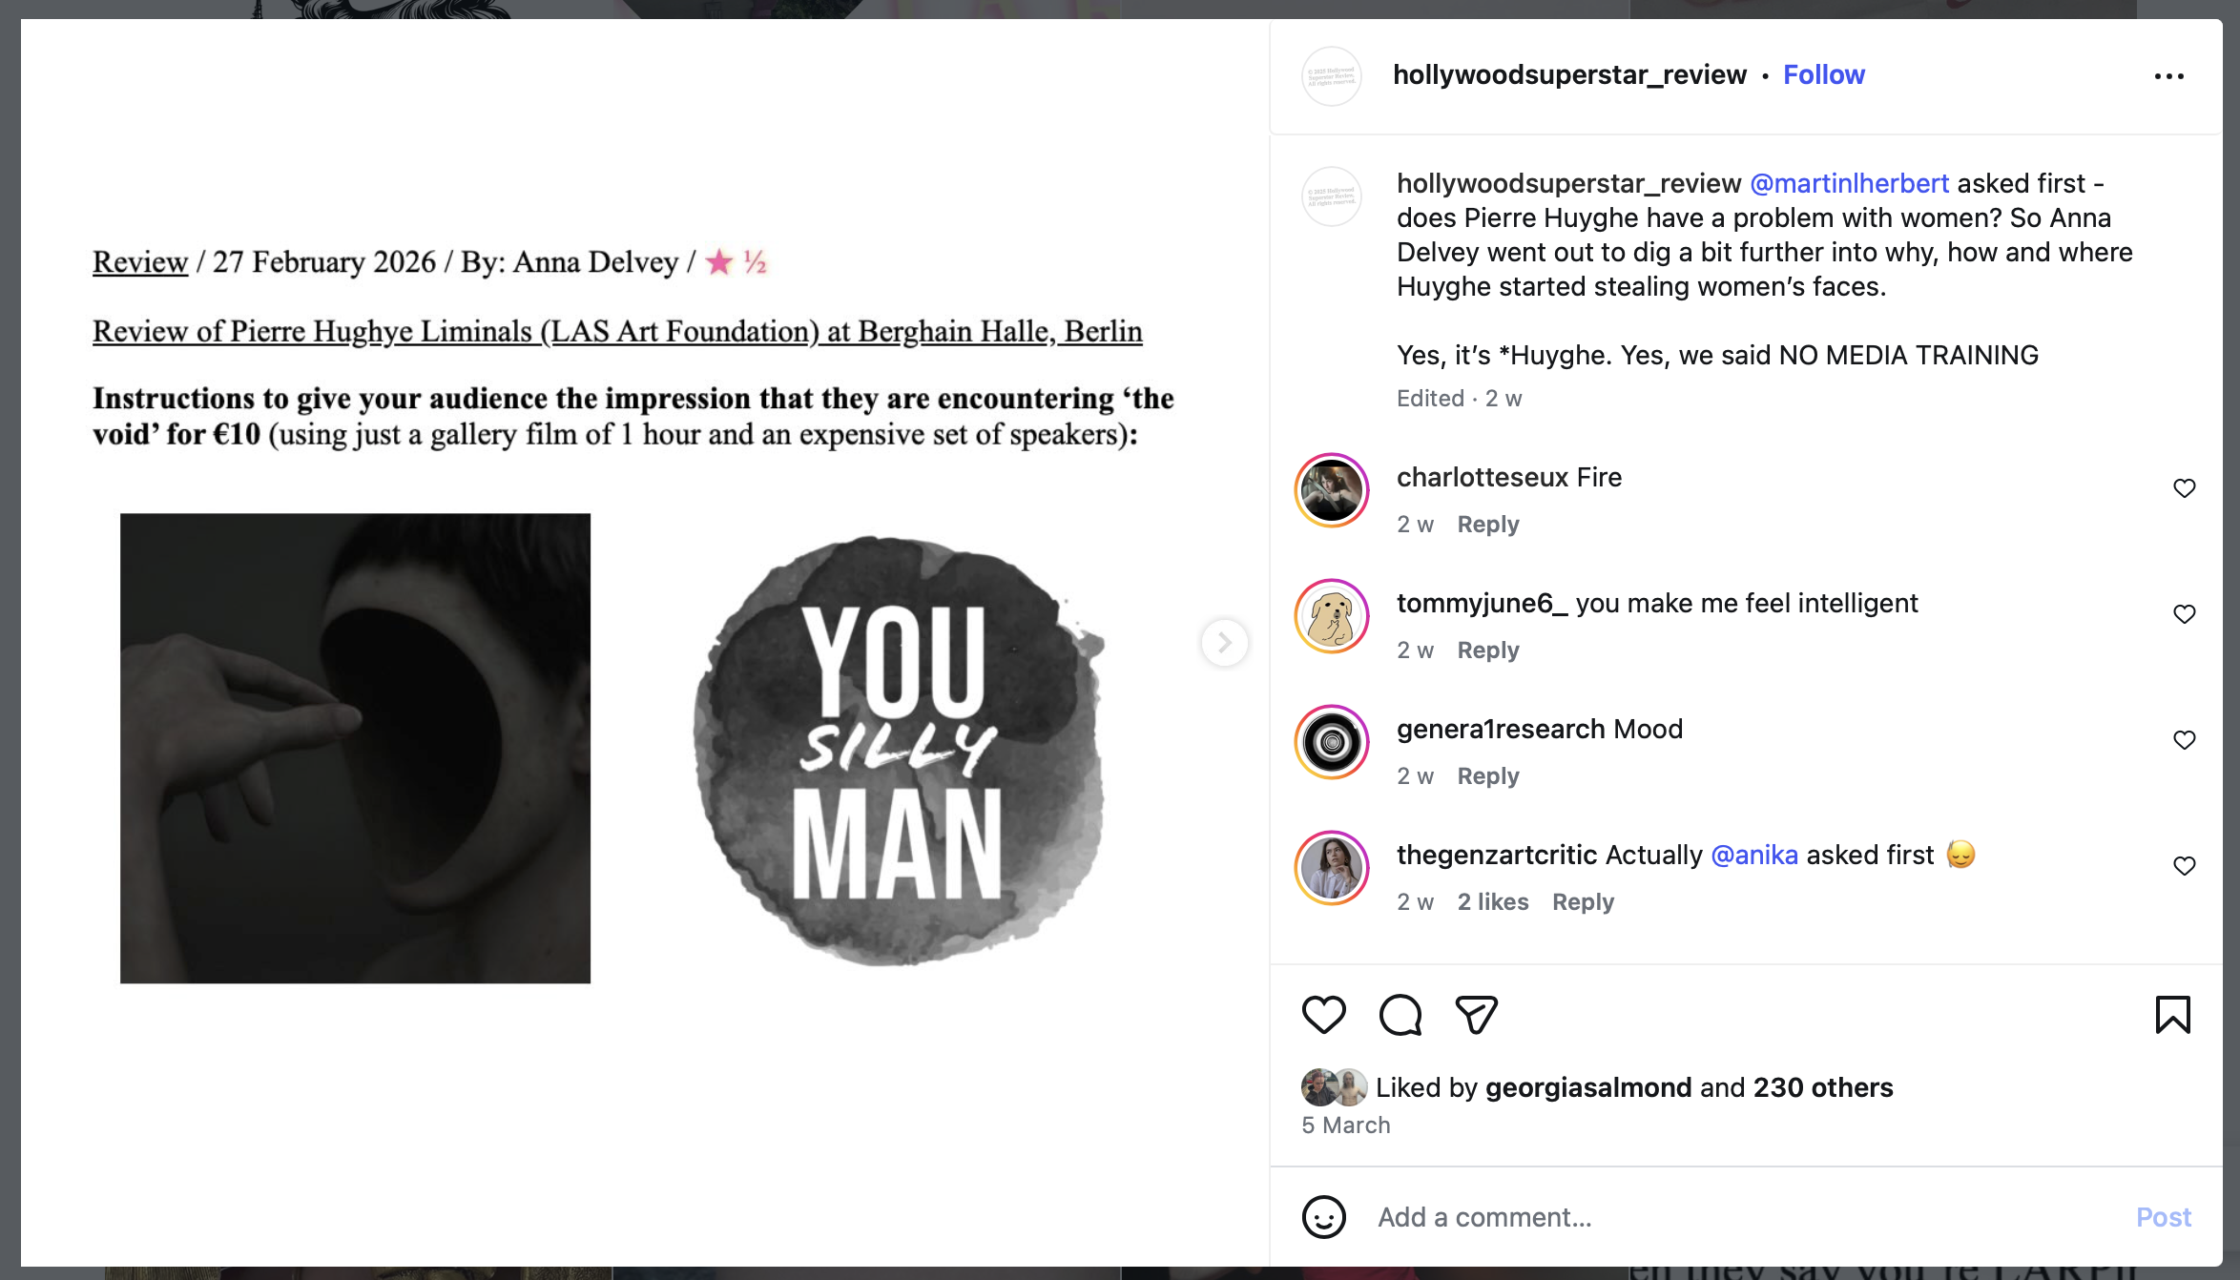Reply to tommyjune6_'s comment
This screenshot has height=1280, width=2240.
tap(1487, 650)
